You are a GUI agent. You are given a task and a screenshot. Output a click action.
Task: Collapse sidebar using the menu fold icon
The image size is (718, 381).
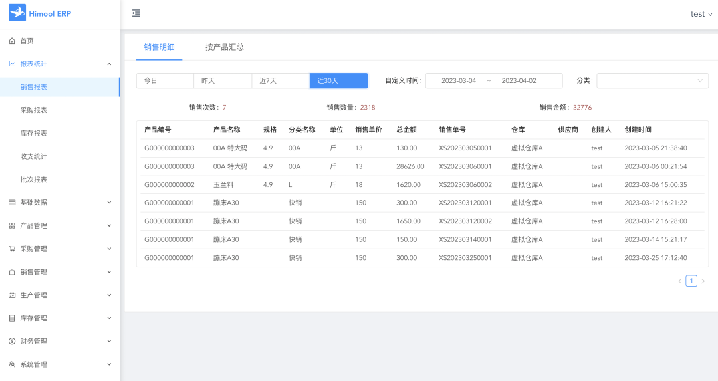(x=136, y=13)
